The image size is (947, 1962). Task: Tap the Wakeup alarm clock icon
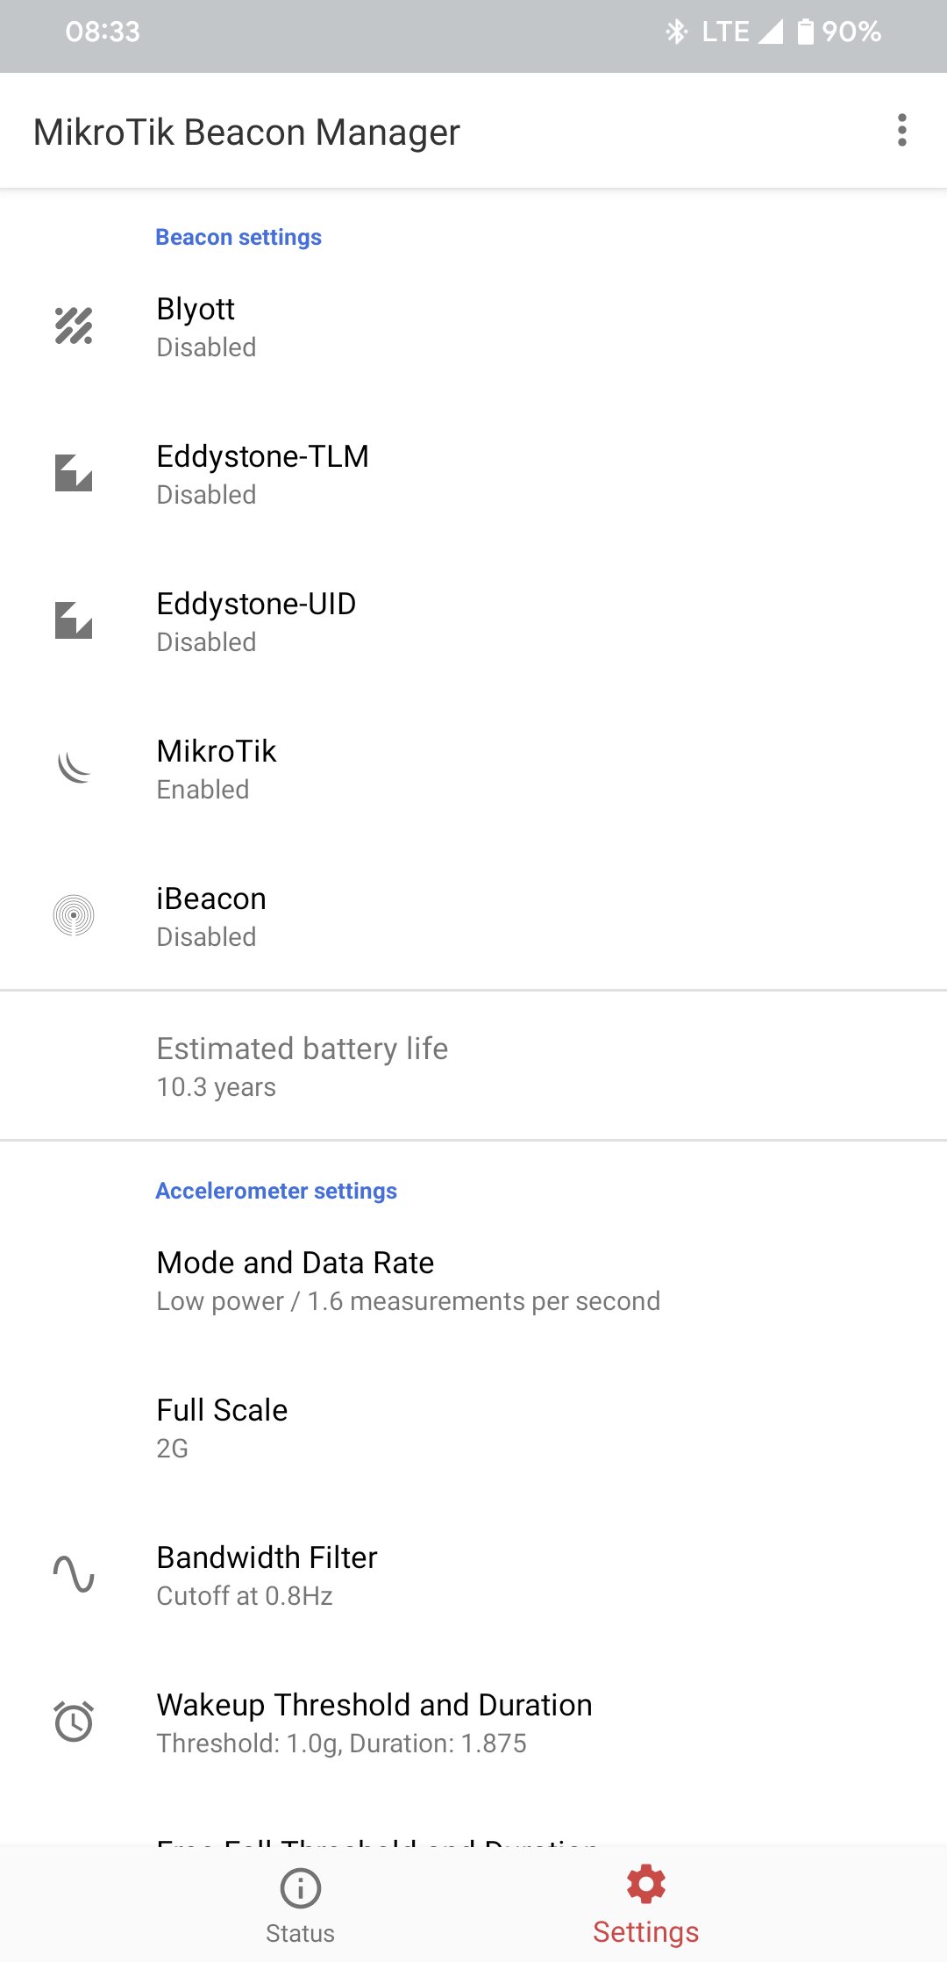(x=74, y=1722)
